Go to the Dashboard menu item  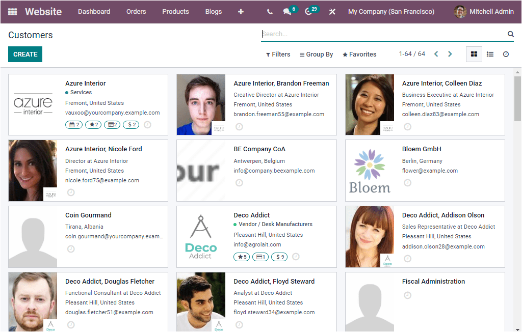click(94, 11)
